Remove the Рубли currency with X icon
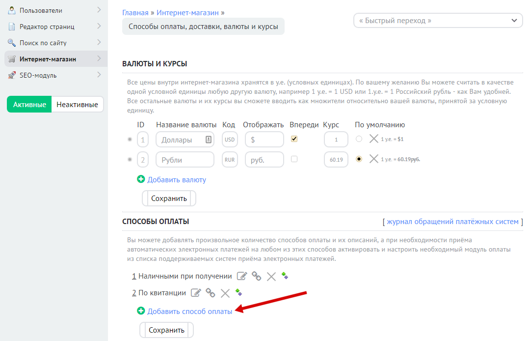 click(374, 159)
